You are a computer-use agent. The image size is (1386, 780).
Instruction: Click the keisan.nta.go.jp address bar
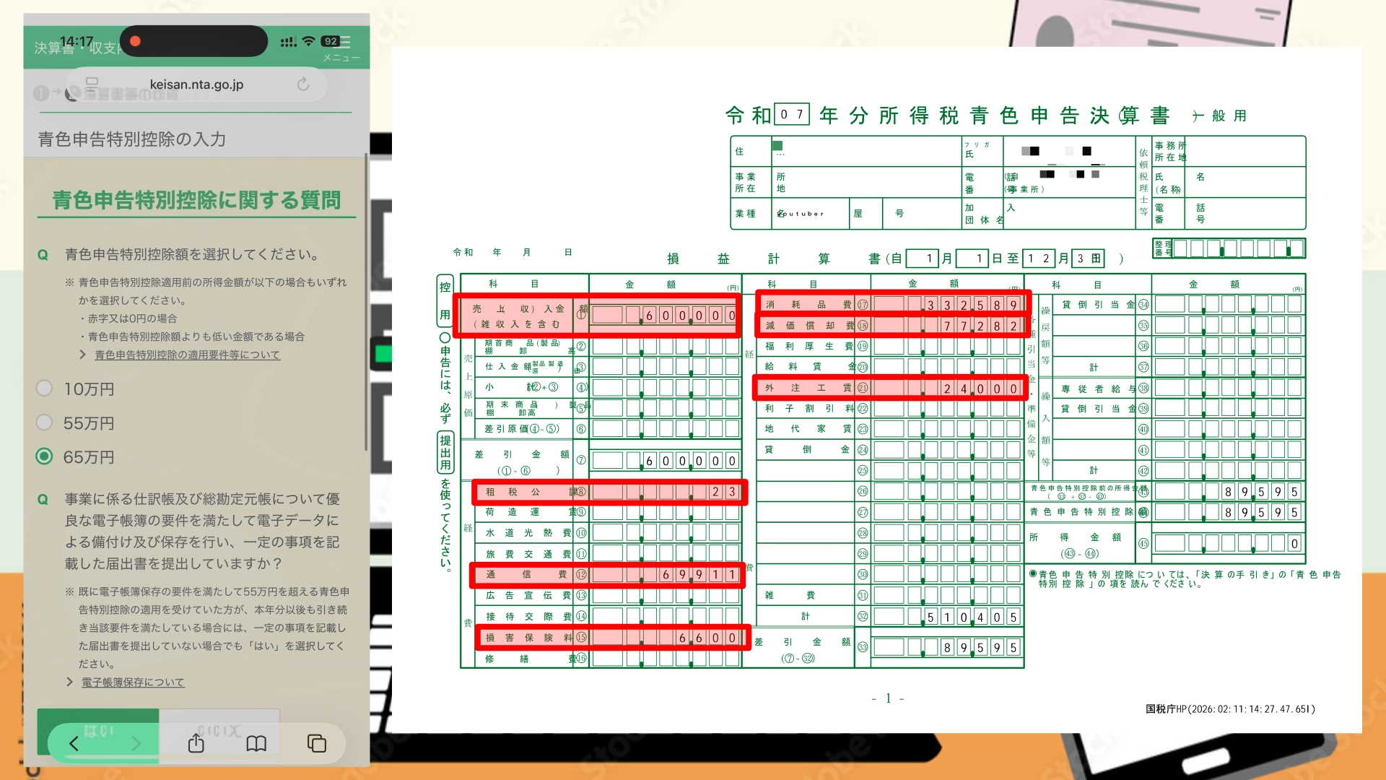pyautogui.click(x=196, y=84)
